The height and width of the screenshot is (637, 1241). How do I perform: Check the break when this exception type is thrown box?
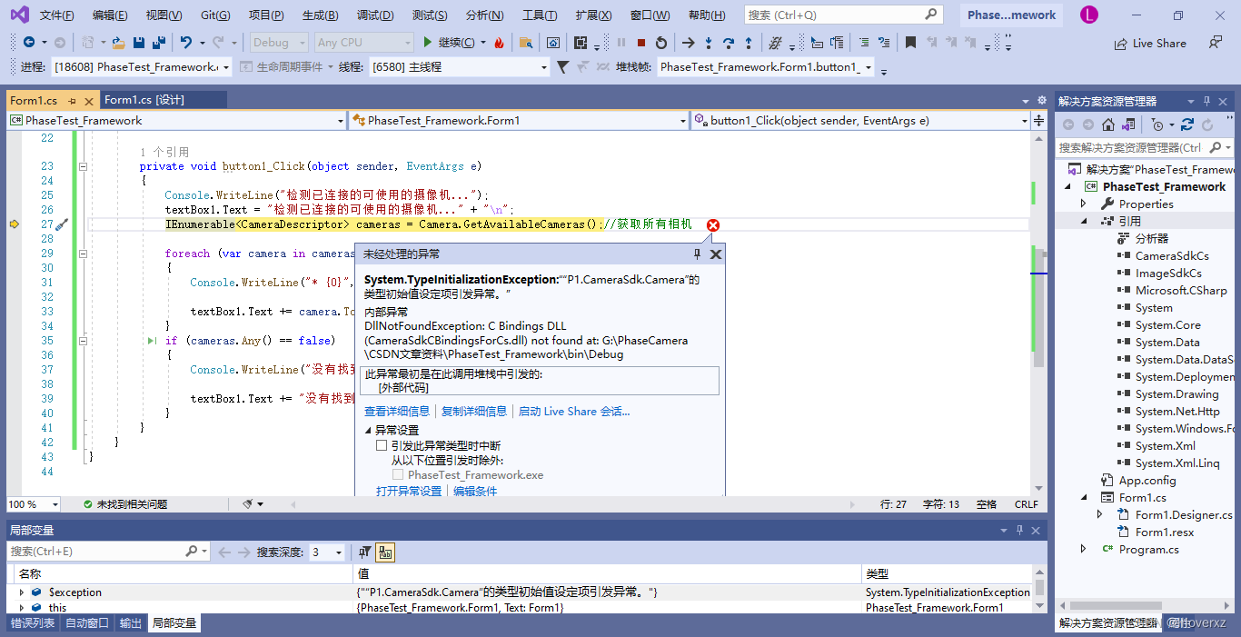[x=382, y=446]
